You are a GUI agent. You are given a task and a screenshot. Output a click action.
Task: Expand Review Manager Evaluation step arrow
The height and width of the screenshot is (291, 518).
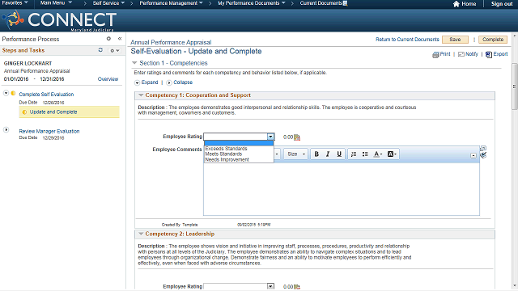[x=6, y=130]
